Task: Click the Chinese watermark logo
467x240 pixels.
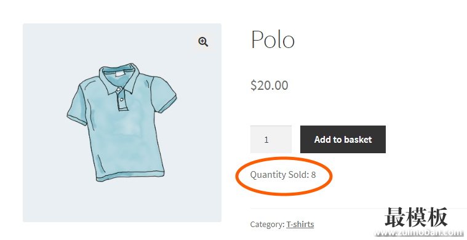Action: (416, 217)
